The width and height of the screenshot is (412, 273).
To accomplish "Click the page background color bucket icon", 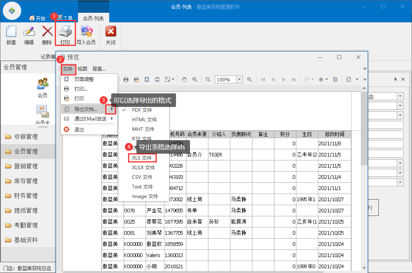I will [321, 79].
